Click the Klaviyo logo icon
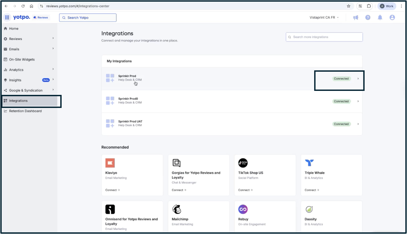Image resolution: width=407 pixels, height=234 pixels. point(110,163)
